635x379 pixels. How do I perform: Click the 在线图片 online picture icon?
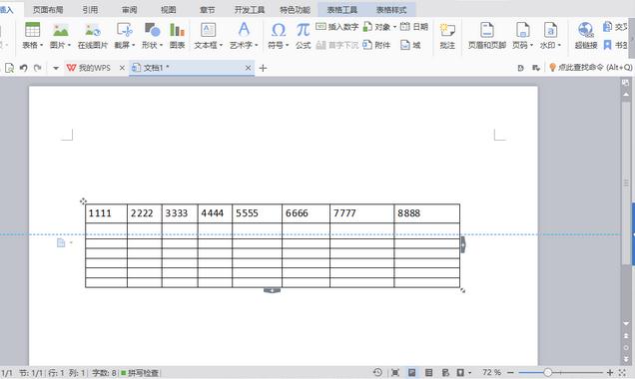pyautogui.click(x=93, y=36)
